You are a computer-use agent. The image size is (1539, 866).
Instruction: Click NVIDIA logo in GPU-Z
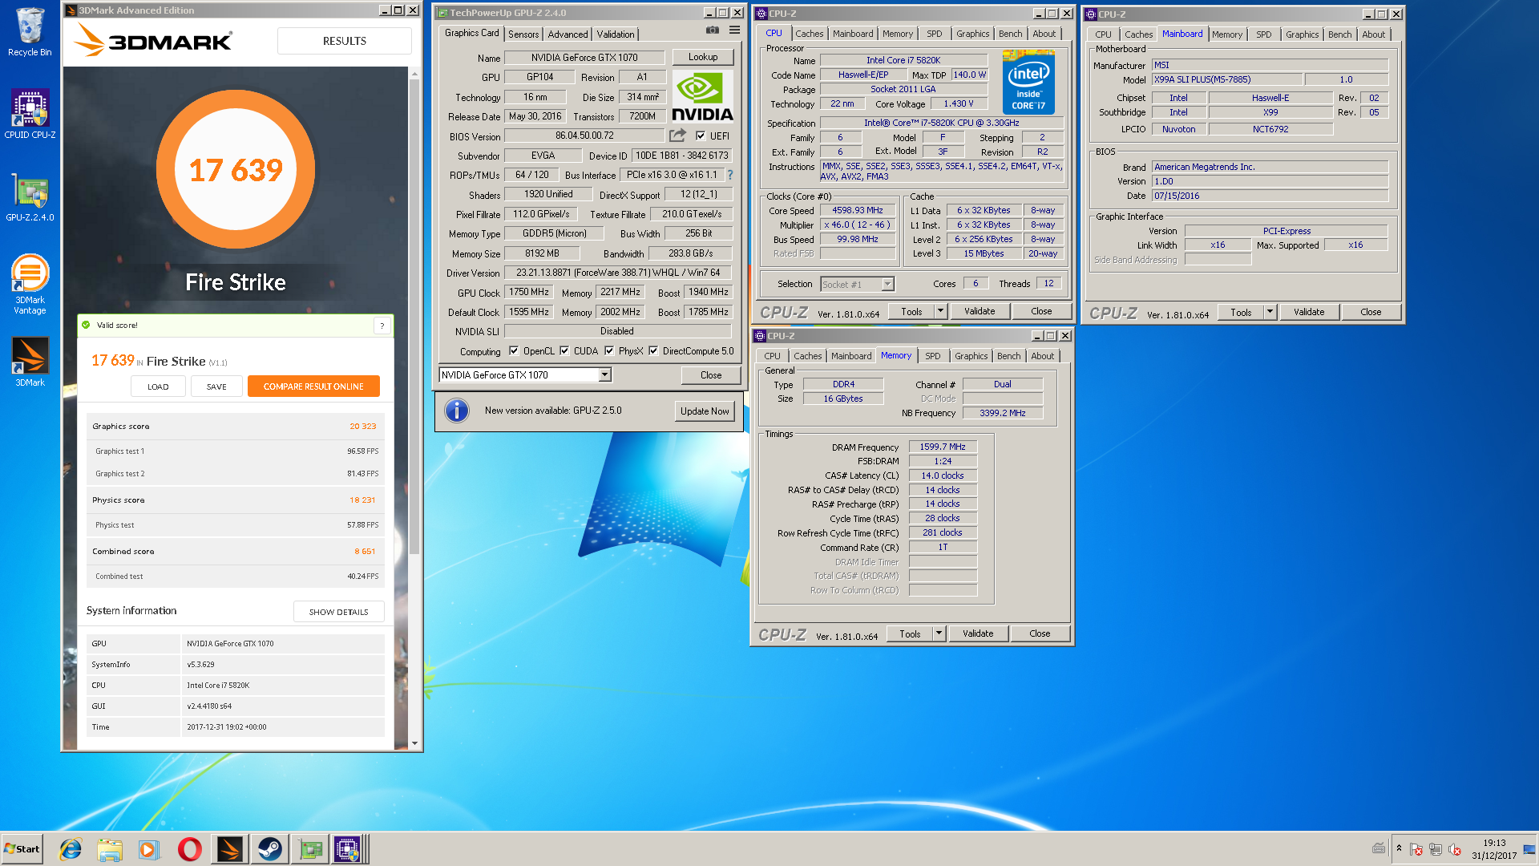click(x=702, y=96)
